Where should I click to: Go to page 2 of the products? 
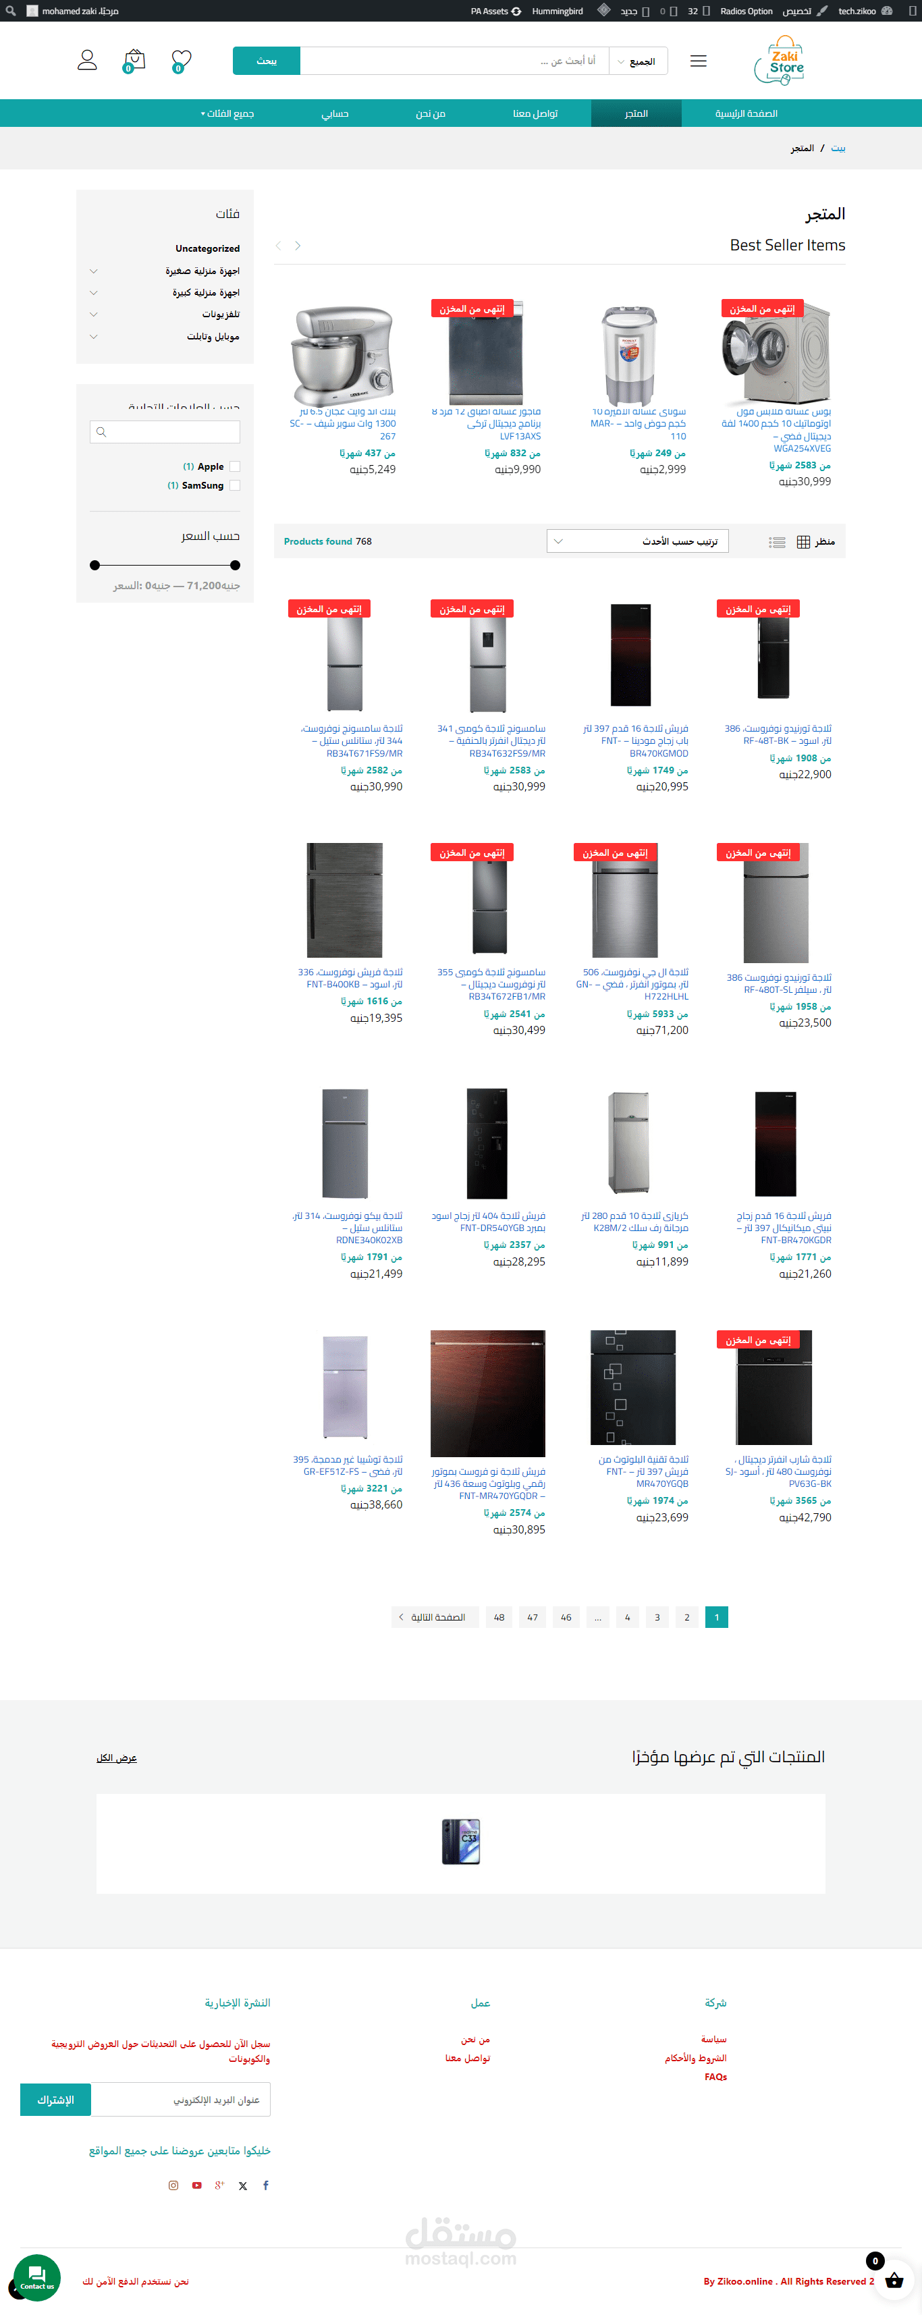686,1616
